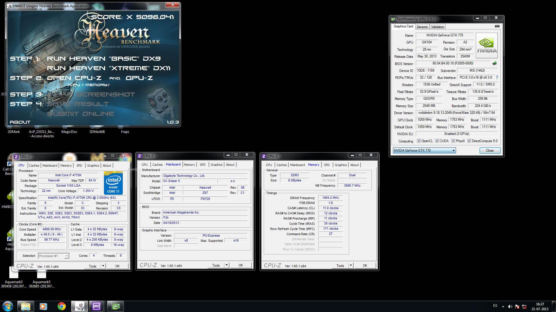Switch to the Sensors tab in GPU-Z
The height and width of the screenshot is (312, 556).
click(422, 27)
